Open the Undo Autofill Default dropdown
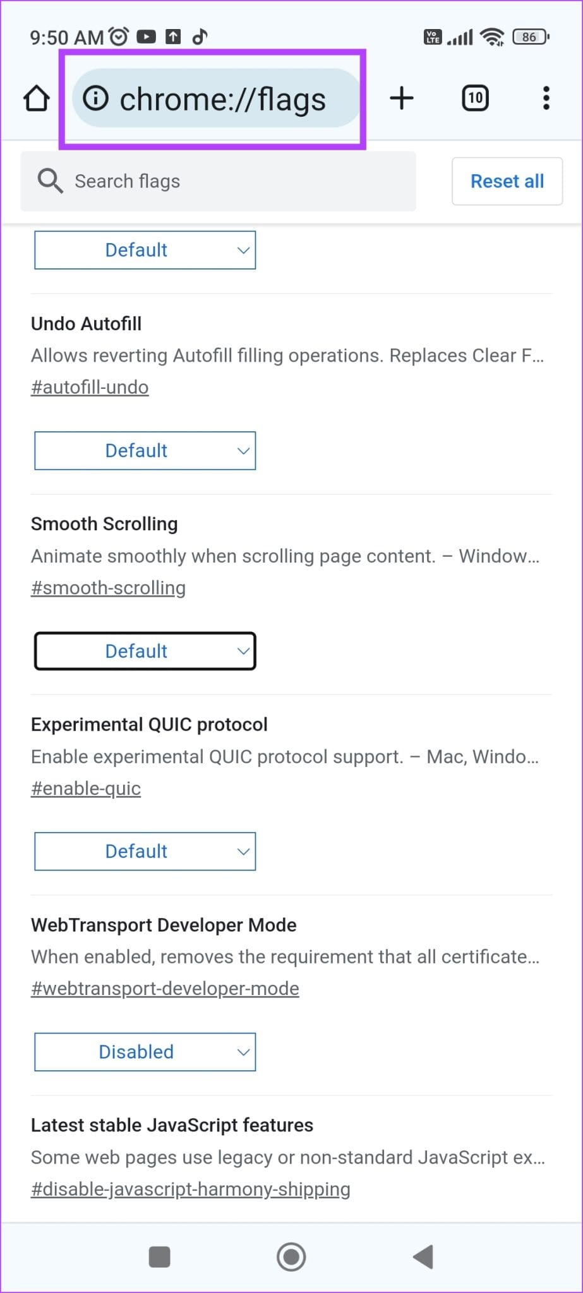Viewport: 583px width, 1293px height. (145, 451)
